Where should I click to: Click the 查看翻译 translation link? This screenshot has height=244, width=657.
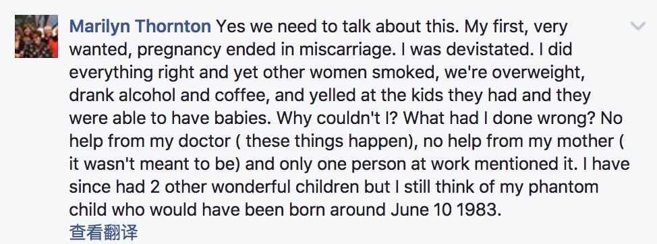(x=103, y=232)
